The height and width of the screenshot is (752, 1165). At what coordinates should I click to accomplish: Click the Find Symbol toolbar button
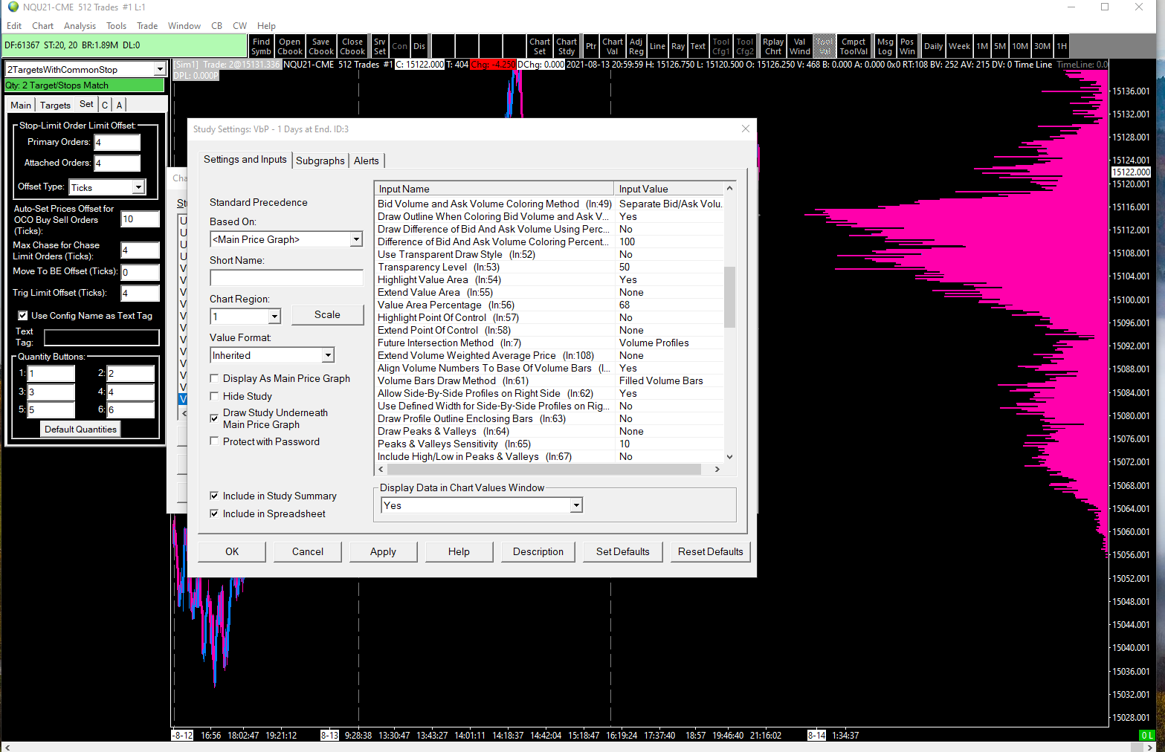[x=261, y=46]
